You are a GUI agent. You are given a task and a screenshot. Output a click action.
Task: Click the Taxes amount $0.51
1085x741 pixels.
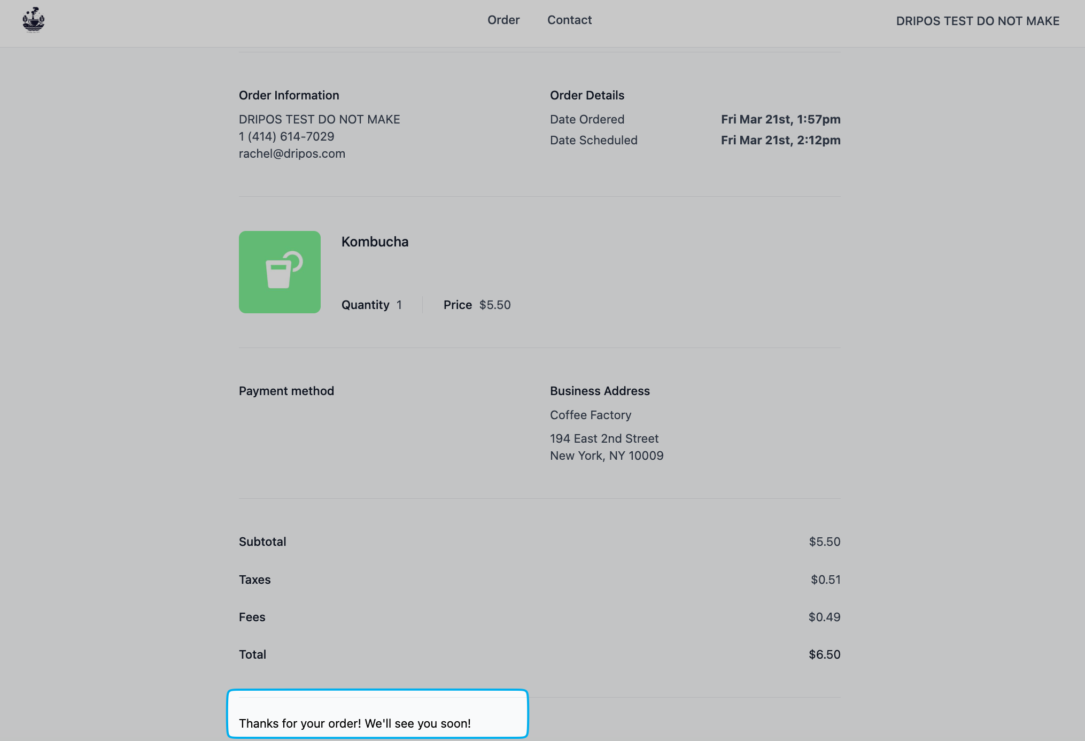point(825,580)
